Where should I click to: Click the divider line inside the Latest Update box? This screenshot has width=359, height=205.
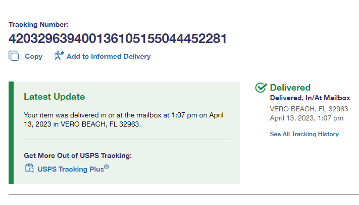tap(126, 140)
